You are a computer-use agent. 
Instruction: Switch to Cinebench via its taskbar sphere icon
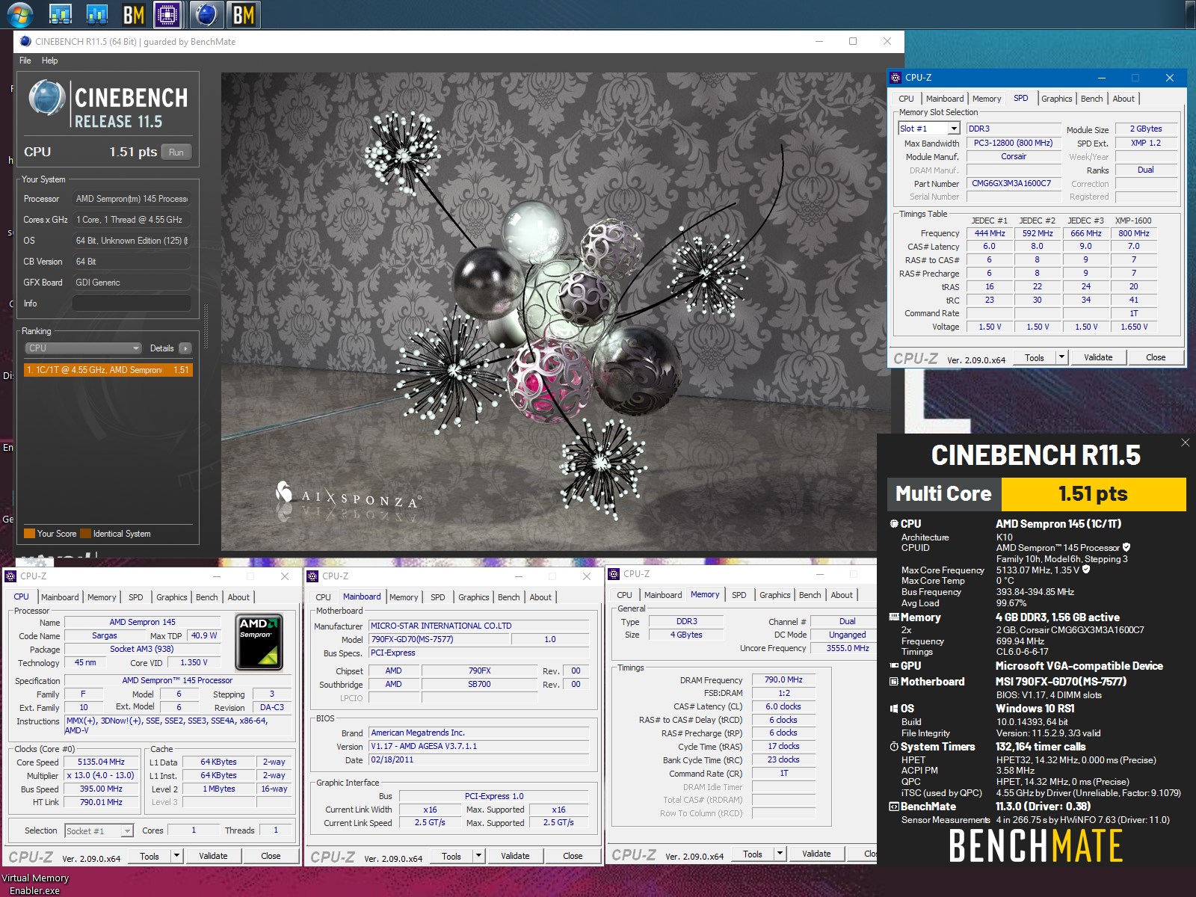coord(206,14)
